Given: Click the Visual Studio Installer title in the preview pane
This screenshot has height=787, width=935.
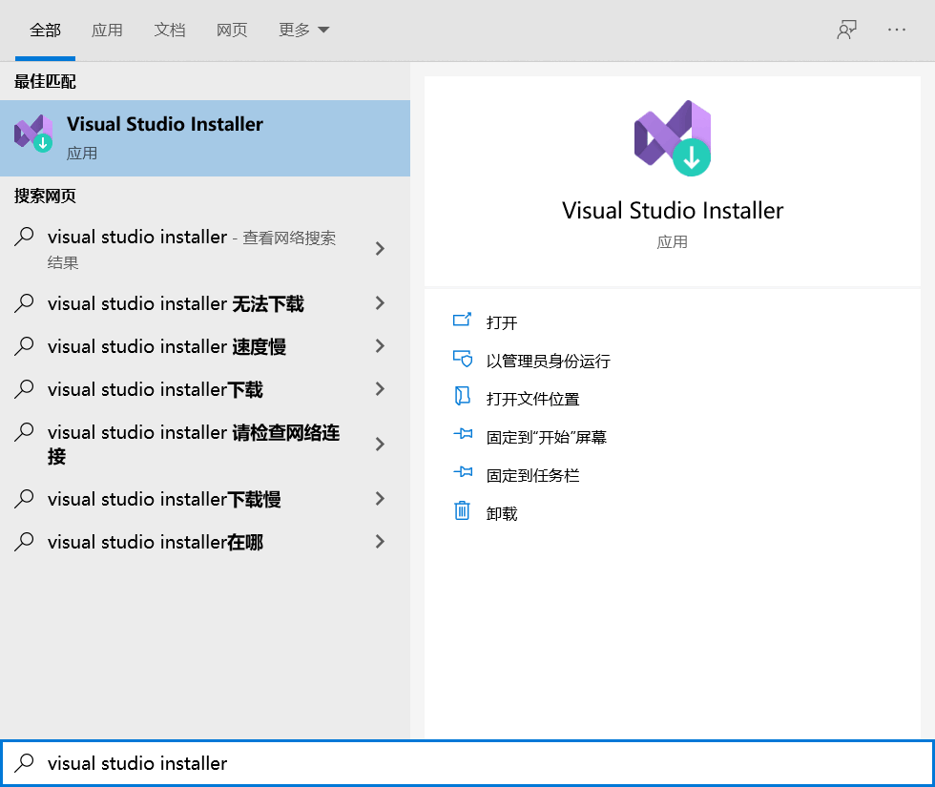Looking at the screenshot, I should (673, 211).
